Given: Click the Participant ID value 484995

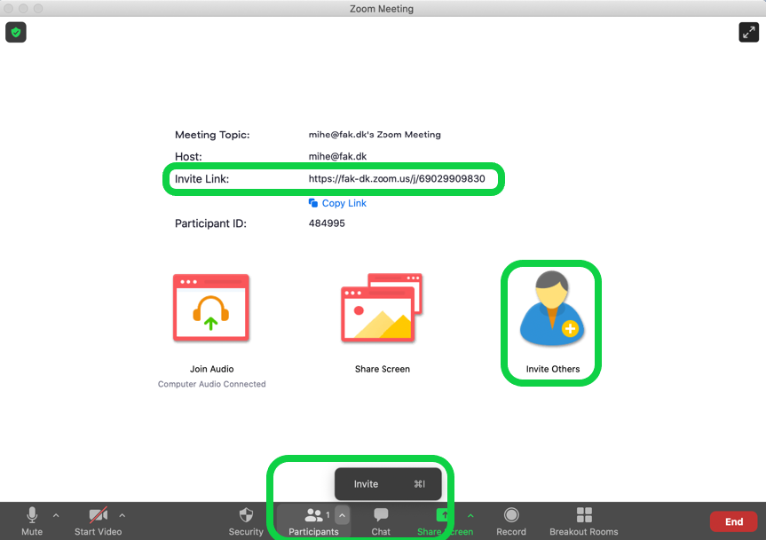Looking at the screenshot, I should (327, 223).
